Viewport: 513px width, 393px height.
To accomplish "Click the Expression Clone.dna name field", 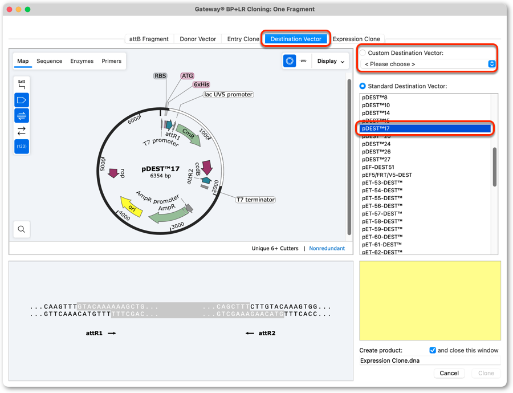I will [x=430, y=360].
